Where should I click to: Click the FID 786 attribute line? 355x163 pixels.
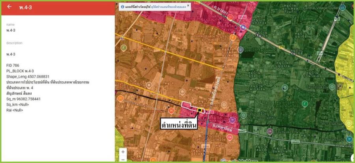pos(13,66)
